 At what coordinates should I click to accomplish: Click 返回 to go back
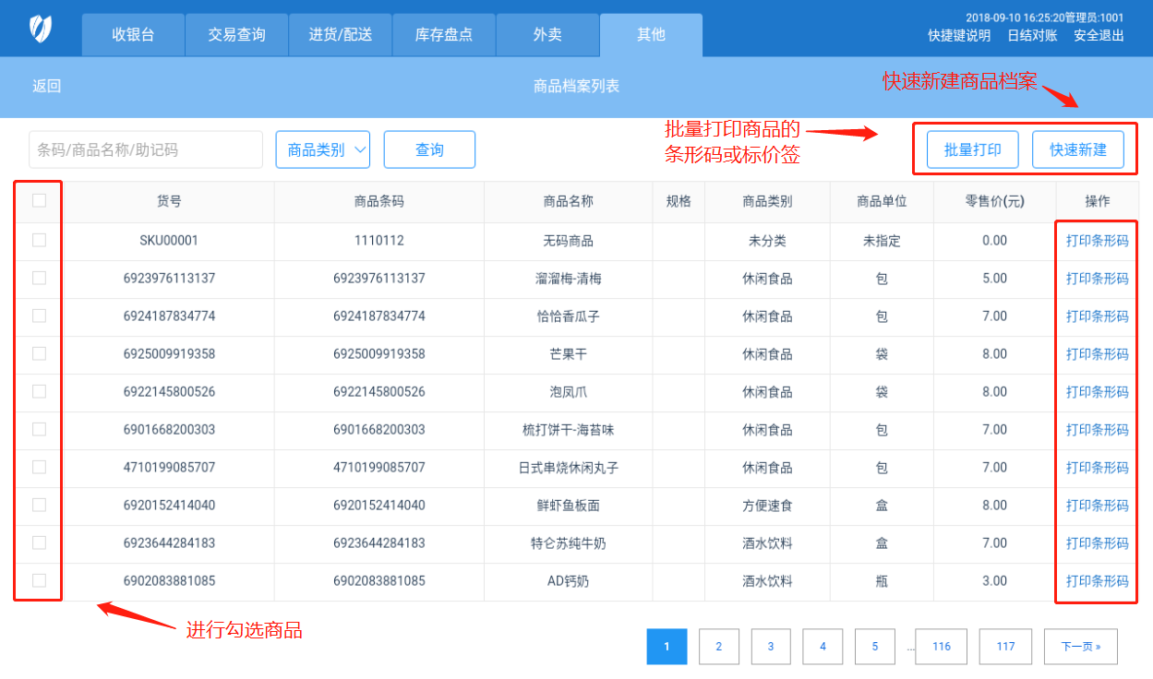click(x=47, y=86)
